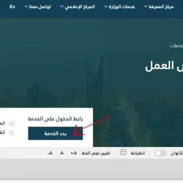This screenshot has height=183, width=183.
Task: Click the الطباعة print label
Action: click(138, 153)
